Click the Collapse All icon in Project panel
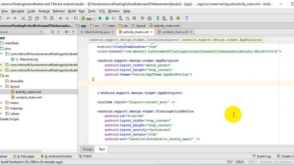 [58, 32]
